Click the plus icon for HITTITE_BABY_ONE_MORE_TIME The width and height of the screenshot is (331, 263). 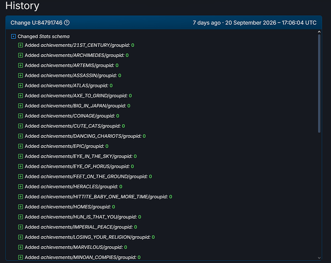tap(21, 197)
